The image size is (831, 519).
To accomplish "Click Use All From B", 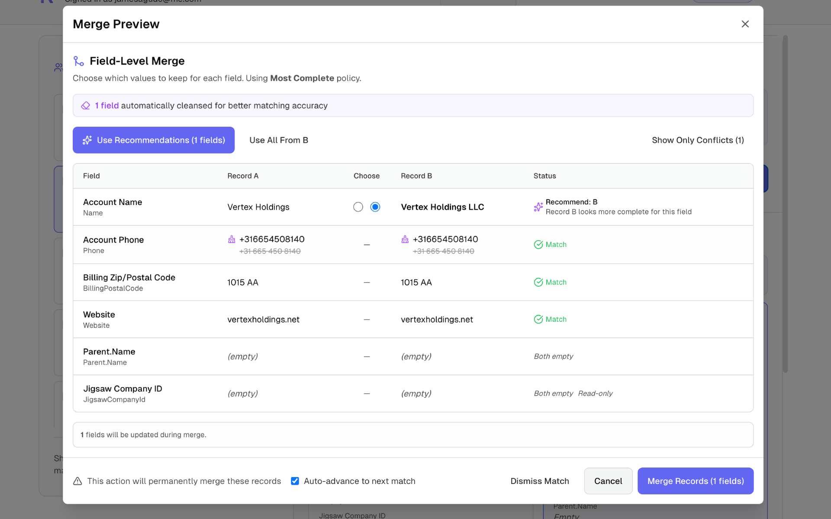I will (279, 140).
